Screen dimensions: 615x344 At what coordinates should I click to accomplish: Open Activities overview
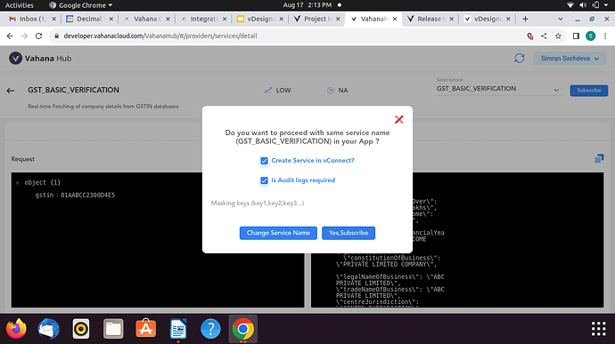(x=20, y=5)
